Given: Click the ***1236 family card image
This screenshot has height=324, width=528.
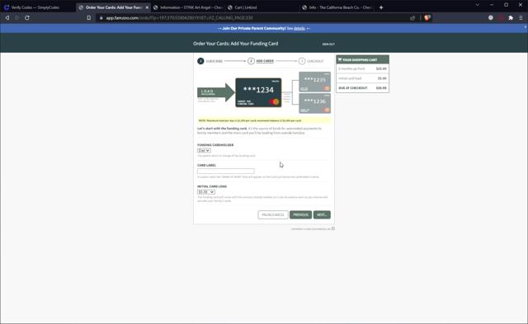Looking at the screenshot, I should 315,103.
